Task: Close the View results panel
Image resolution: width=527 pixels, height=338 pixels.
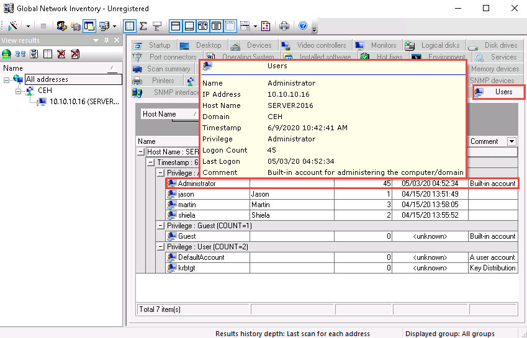Action: (x=117, y=40)
